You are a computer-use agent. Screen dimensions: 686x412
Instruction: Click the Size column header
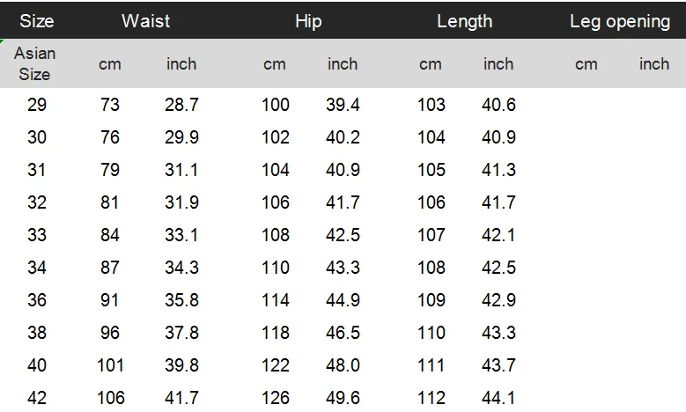click(35, 20)
